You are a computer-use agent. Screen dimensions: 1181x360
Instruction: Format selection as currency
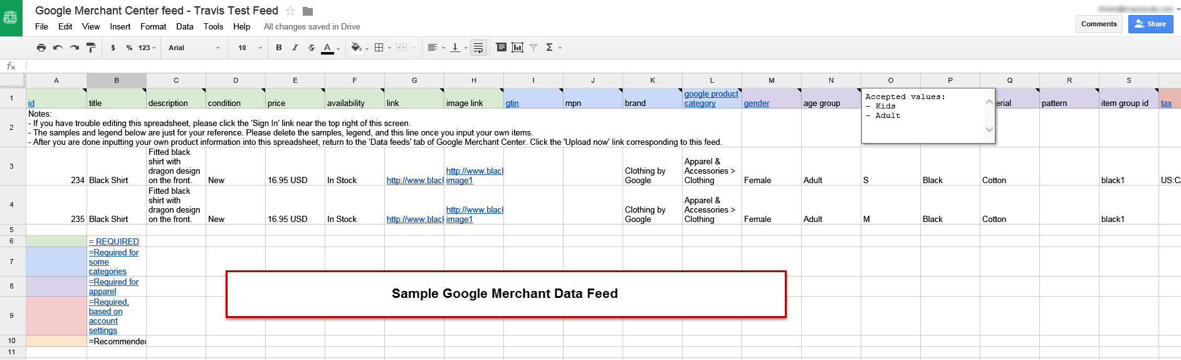(x=113, y=48)
